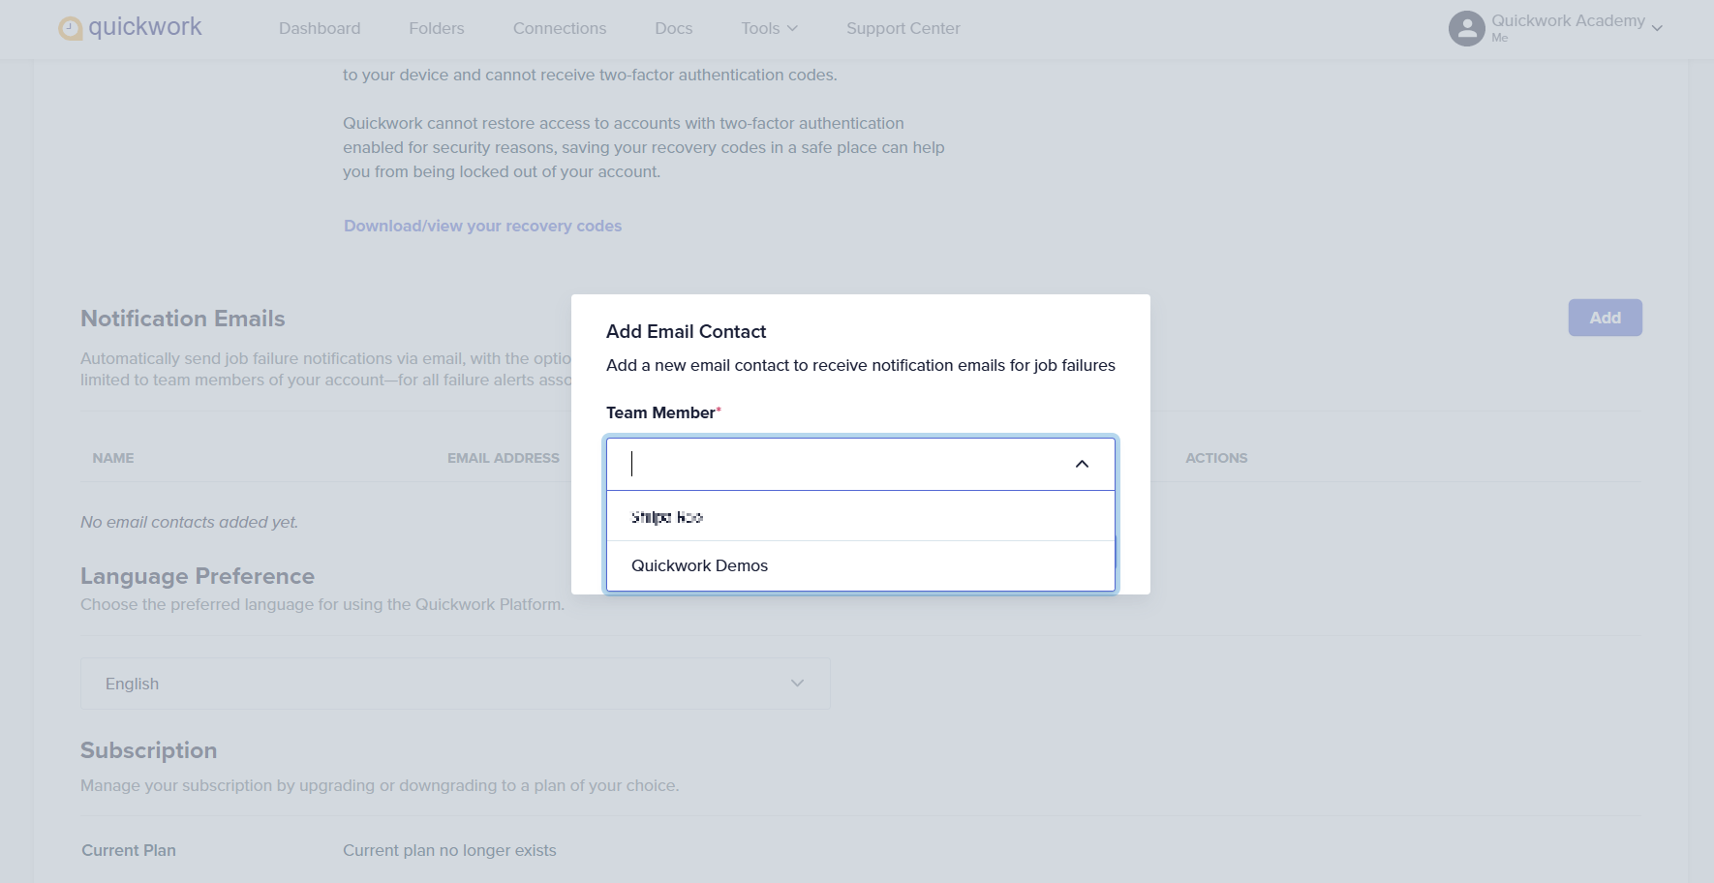The height and width of the screenshot is (883, 1714).
Task: Click Add in Notification Emails section
Action: click(1605, 318)
